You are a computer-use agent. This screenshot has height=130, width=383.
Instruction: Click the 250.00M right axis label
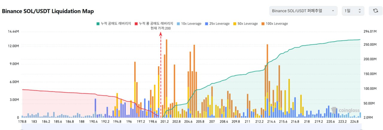point(370,45)
